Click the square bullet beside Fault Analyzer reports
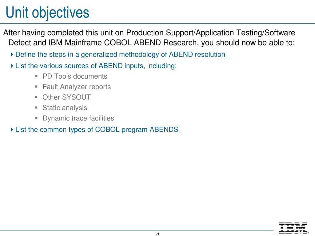Viewport: 315px width, 236px height. coord(36,87)
